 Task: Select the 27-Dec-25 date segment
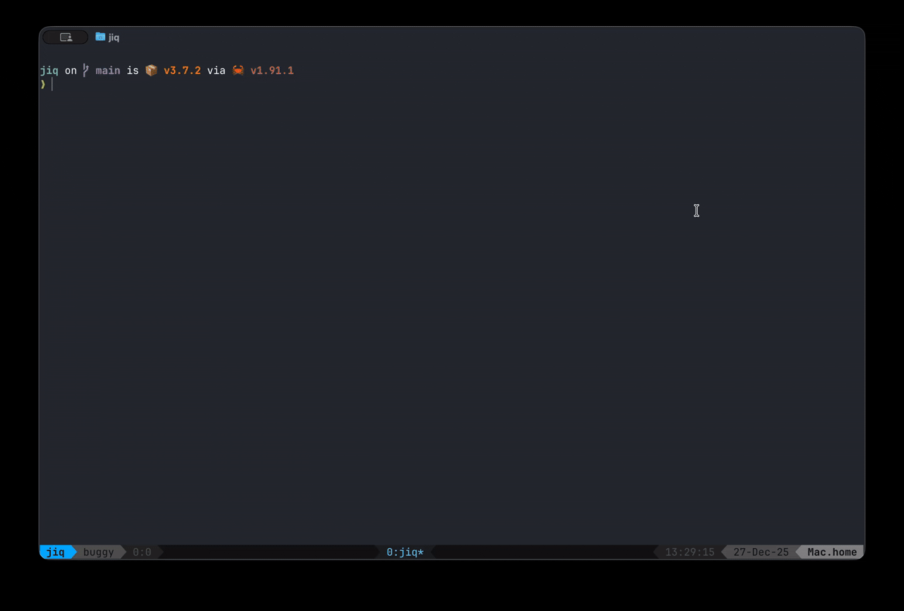pos(761,552)
